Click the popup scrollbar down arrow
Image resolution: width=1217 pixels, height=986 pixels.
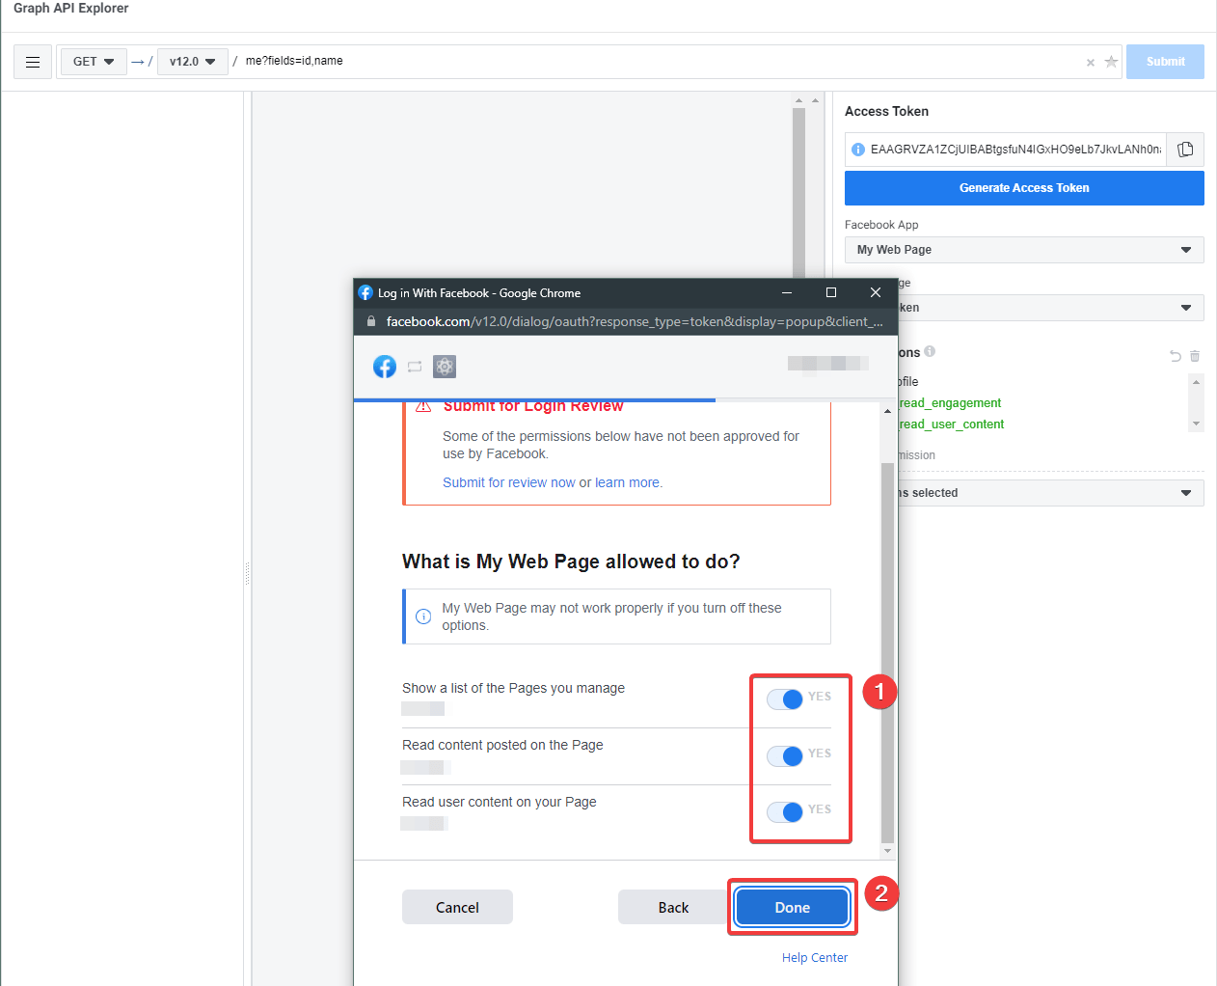pyautogui.click(x=887, y=852)
